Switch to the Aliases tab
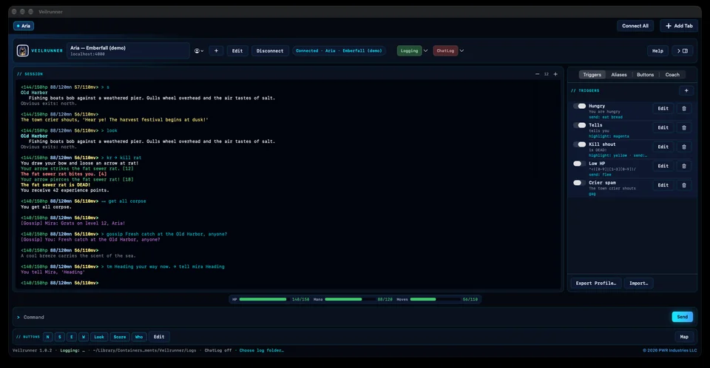Screen dimensions: 710x368 tap(618, 75)
